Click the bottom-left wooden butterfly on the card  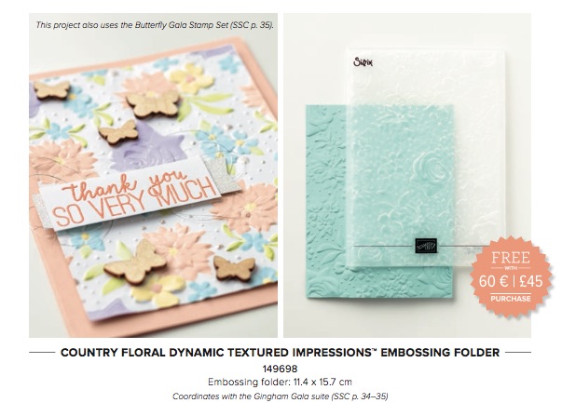coord(135,262)
